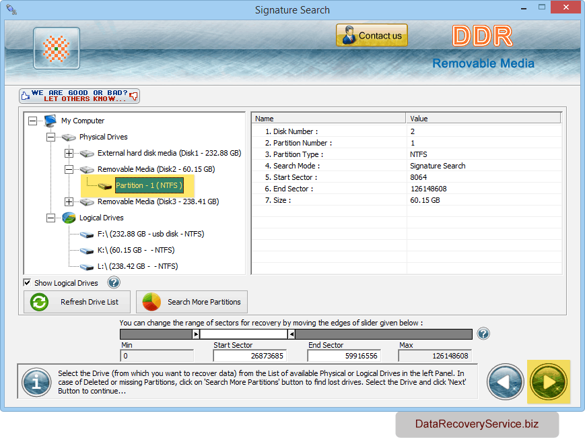Click the DDR application logo icon
This screenshot has height=438, width=585.
pyautogui.click(x=57, y=48)
